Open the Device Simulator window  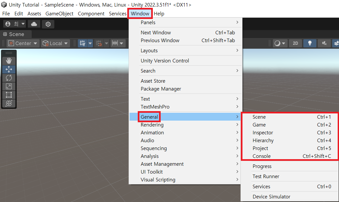[290, 197]
